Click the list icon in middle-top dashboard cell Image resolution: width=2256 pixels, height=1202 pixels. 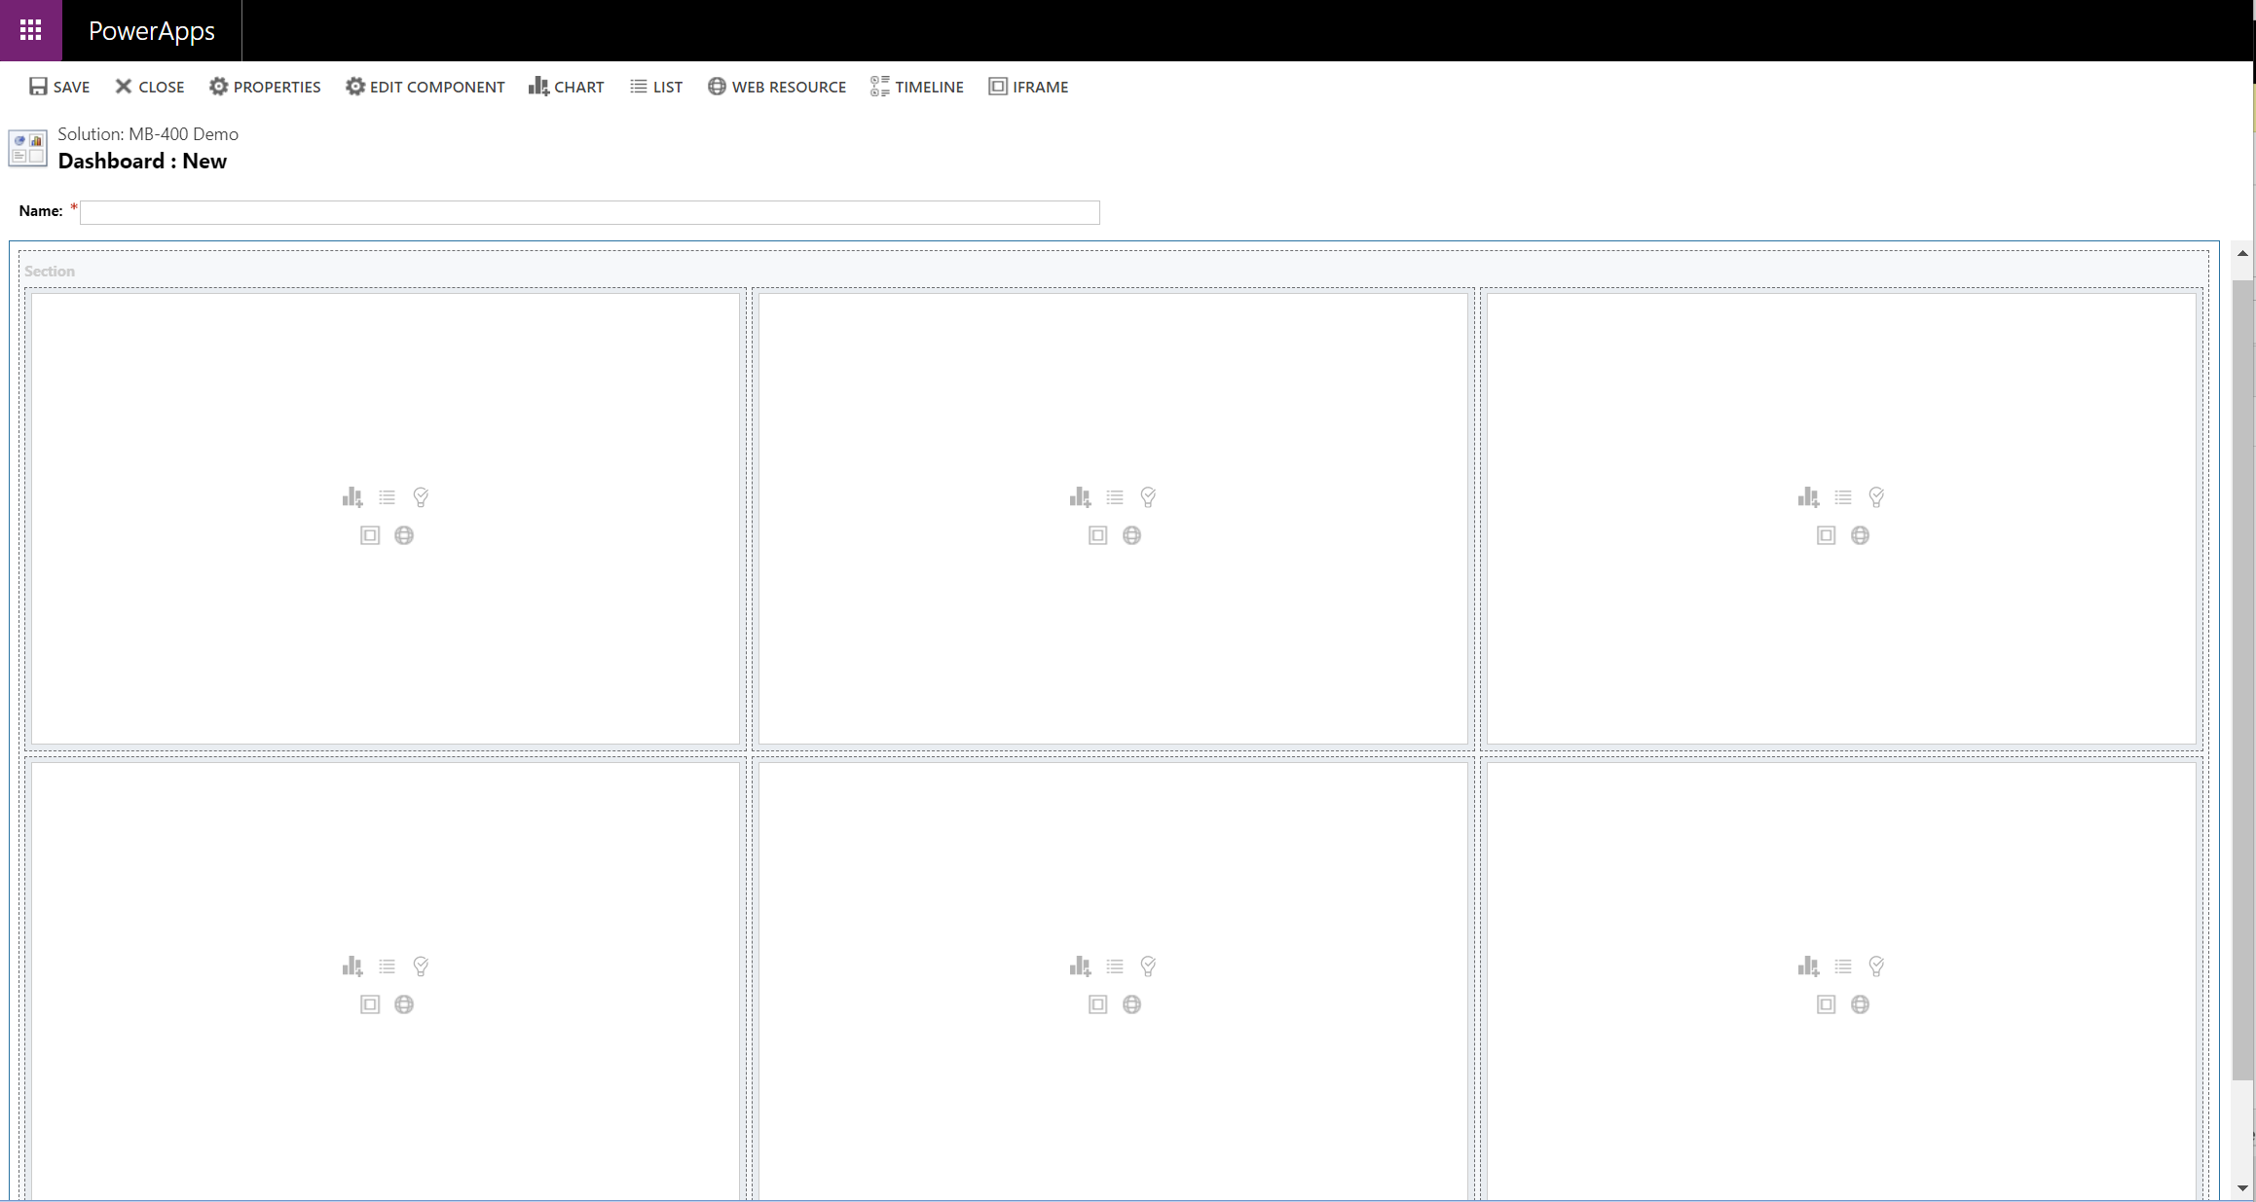[x=1115, y=496]
